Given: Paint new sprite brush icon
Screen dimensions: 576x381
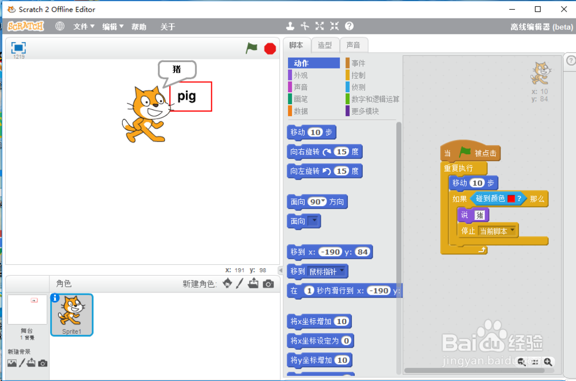Looking at the screenshot, I should click(240, 283).
